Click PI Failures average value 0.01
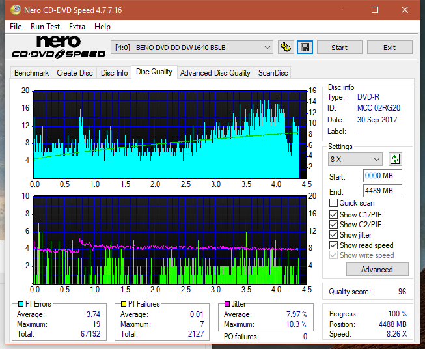This screenshot has height=349, width=425. click(x=197, y=314)
